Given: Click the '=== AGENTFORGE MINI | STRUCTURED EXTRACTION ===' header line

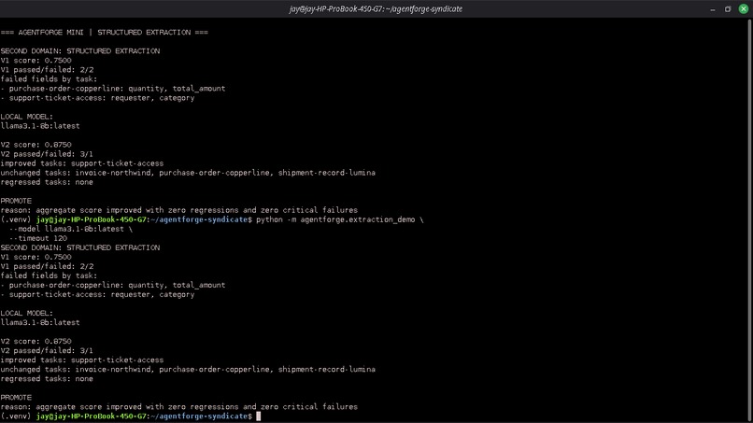Looking at the screenshot, I should pos(105,32).
